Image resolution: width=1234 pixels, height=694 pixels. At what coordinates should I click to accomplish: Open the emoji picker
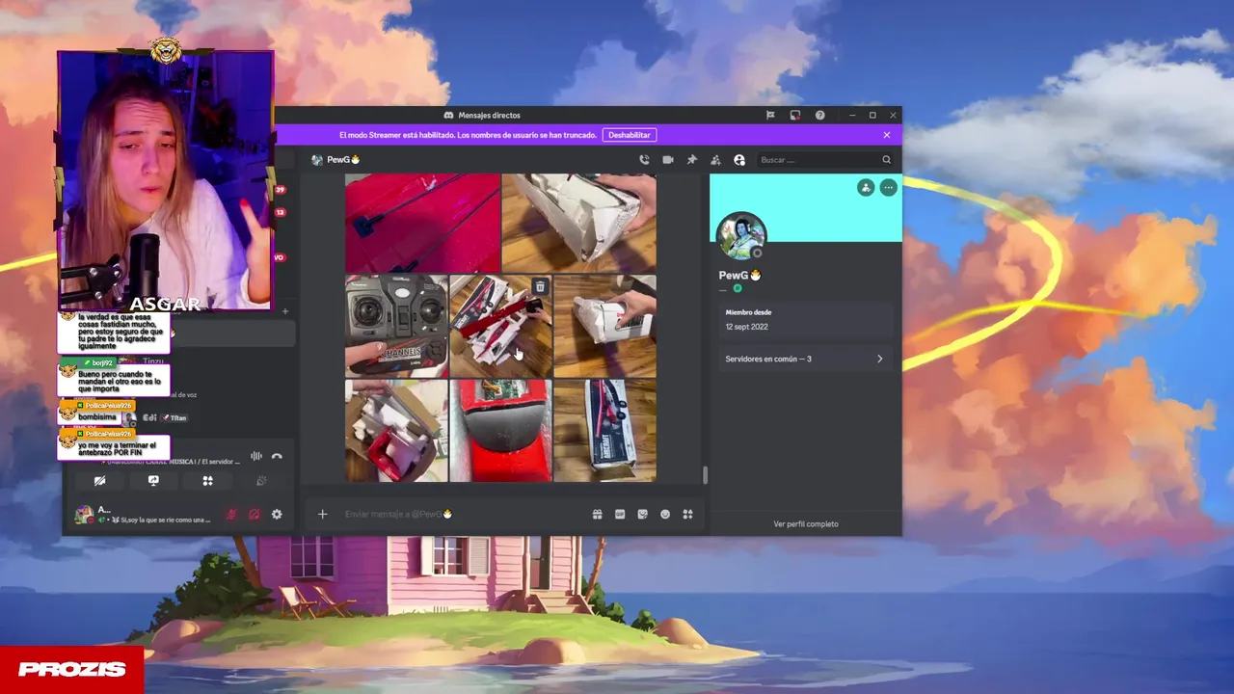tap(665, 514)
